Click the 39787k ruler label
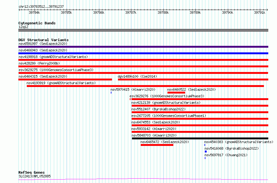Screen dimensions: 277x183 pos(131,12)
